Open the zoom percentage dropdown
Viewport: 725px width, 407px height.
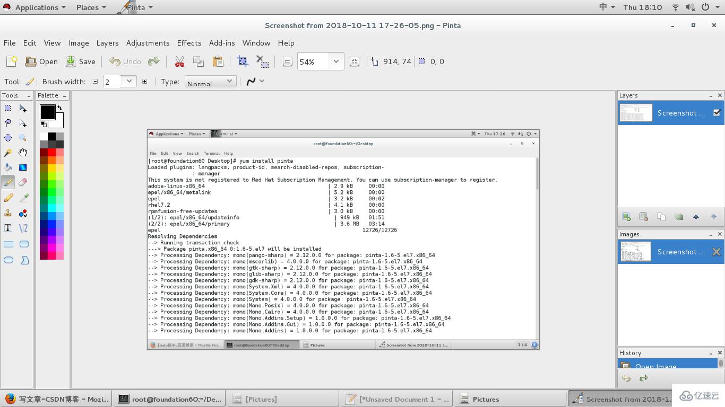coord(336,61)
